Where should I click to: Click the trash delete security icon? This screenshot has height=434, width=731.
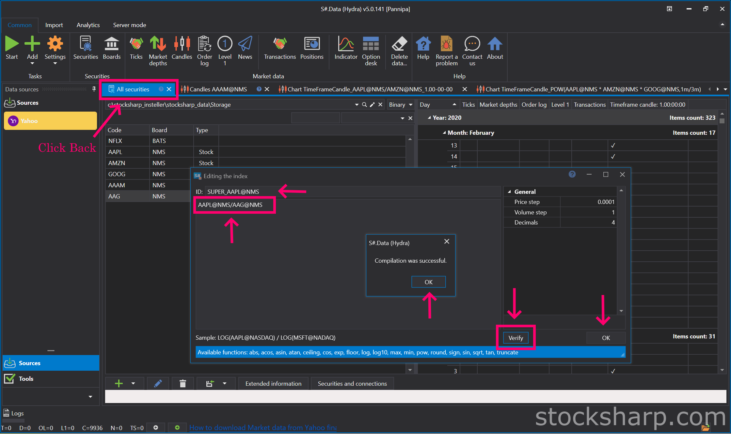coord(183,383)
